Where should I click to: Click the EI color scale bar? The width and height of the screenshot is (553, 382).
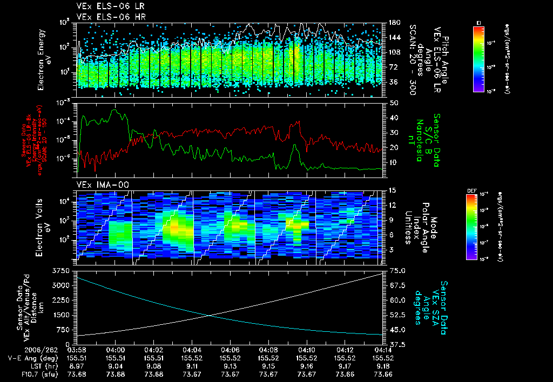[x=478, y=59]
